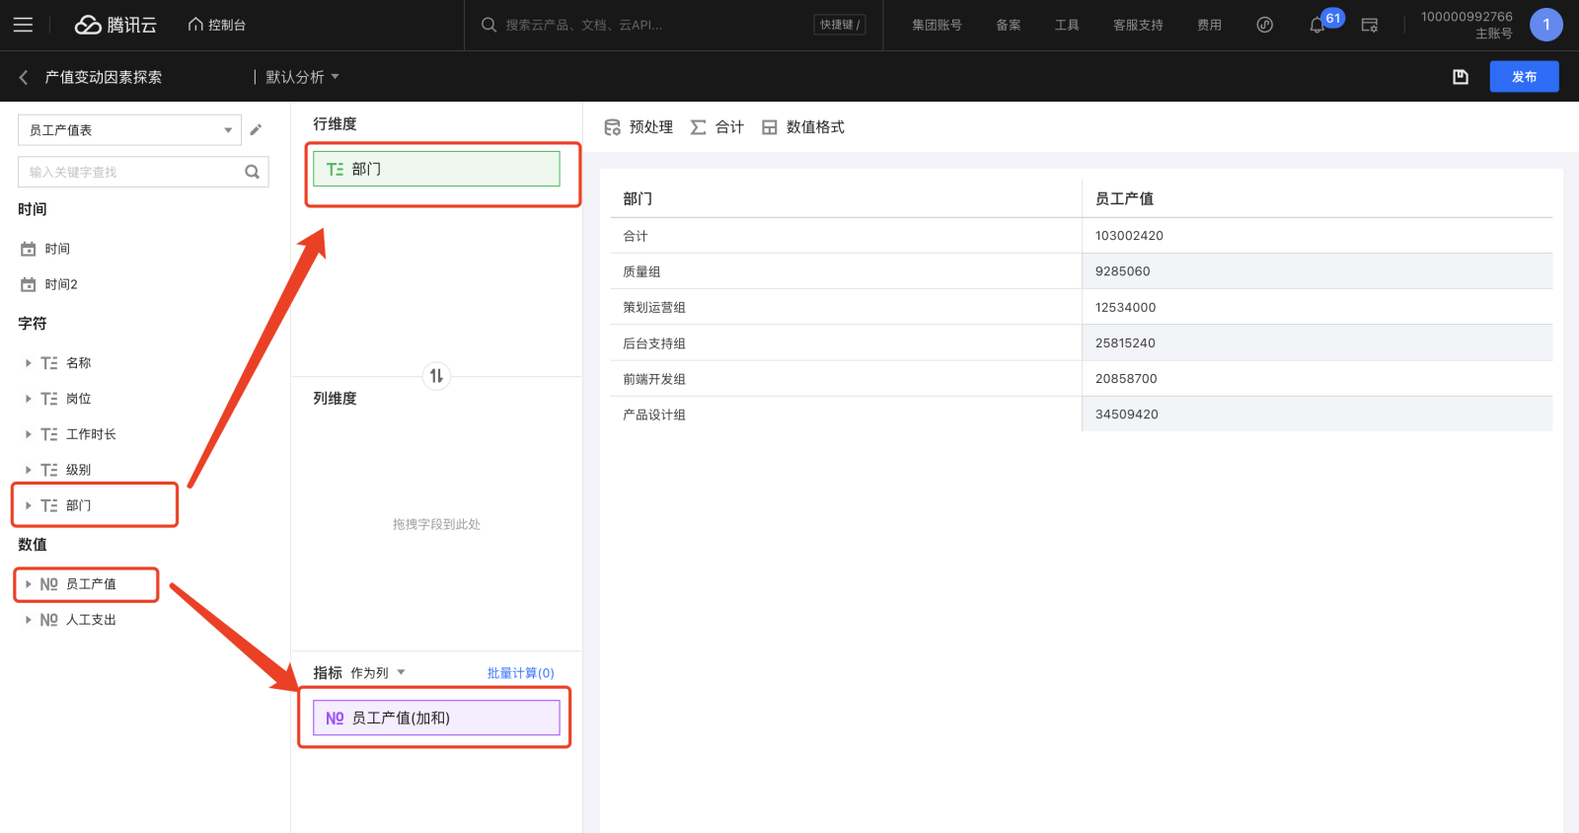Go back using the left arrow
Viewport: 1579px width, 833px height.
tap(24, 77)
